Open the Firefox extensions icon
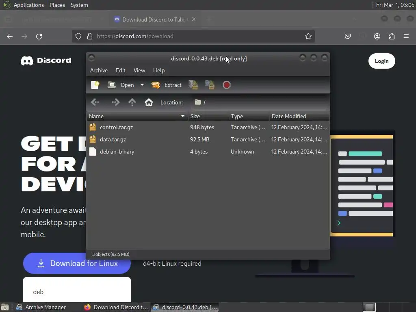This screenshot has width=416, height=312. tap(392, 36)
